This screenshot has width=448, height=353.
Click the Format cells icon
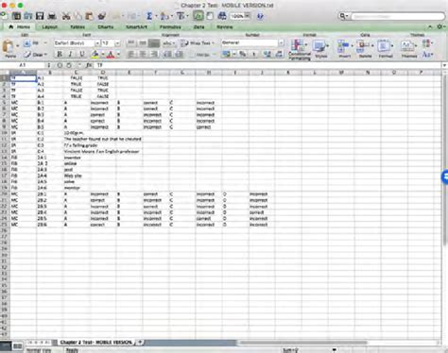[384, 46]
